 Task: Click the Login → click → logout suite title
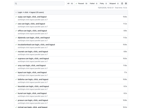(x=31, y=12)
